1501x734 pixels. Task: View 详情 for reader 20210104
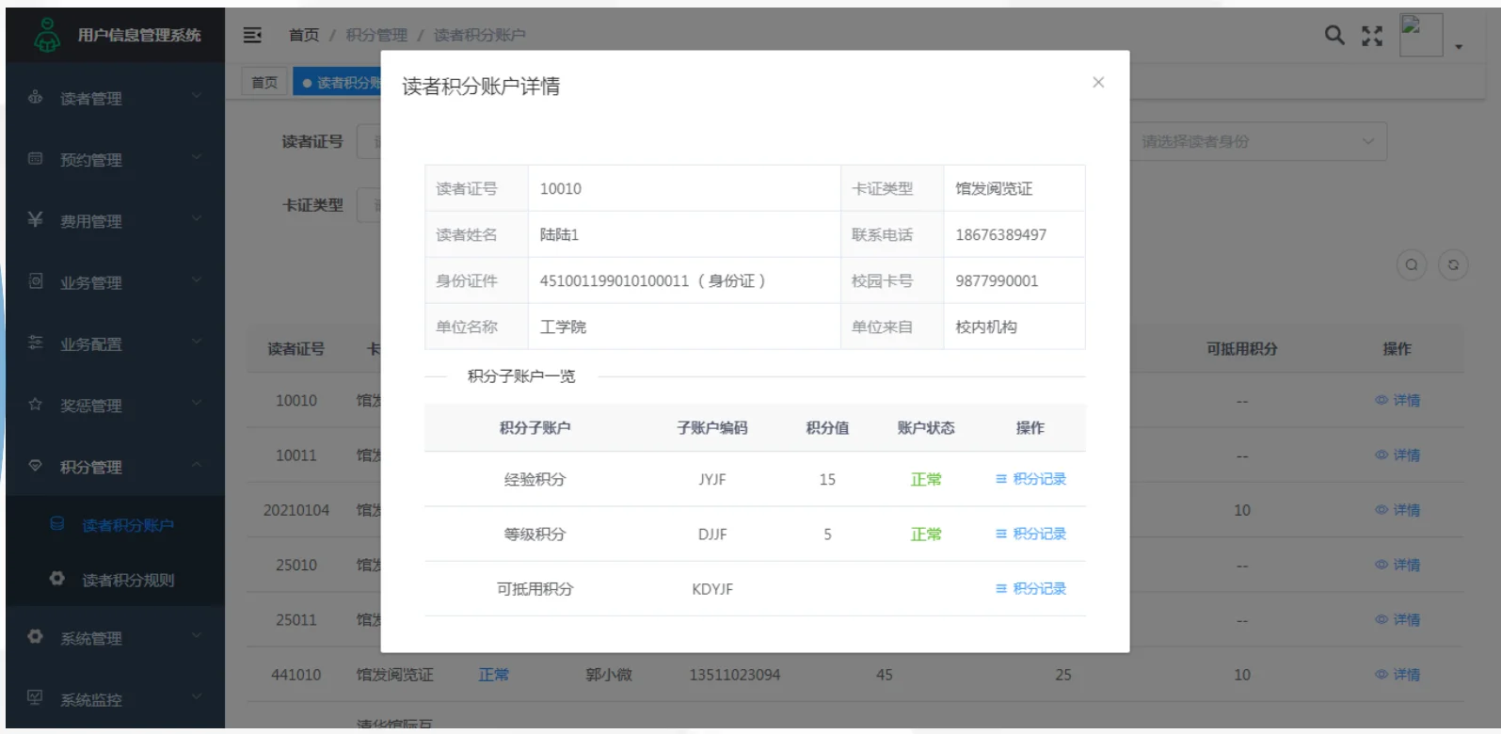tap(1397, 510)
